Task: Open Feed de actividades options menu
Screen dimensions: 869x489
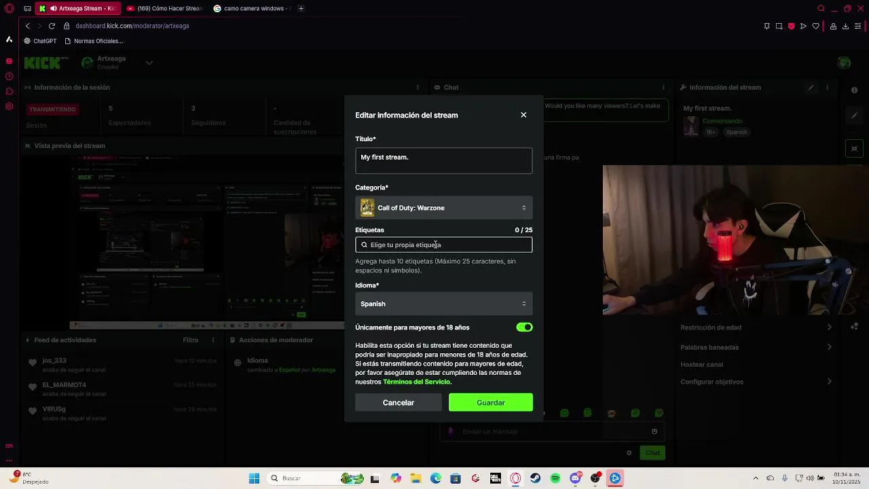Action: click(213, 340)
